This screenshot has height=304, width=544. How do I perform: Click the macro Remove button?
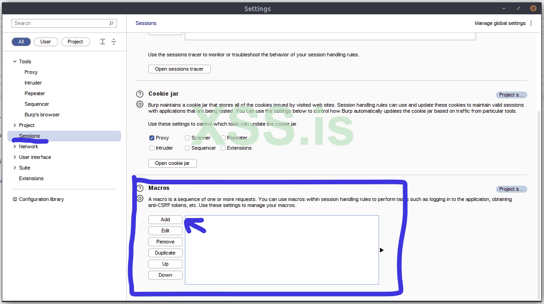point(165,242)
